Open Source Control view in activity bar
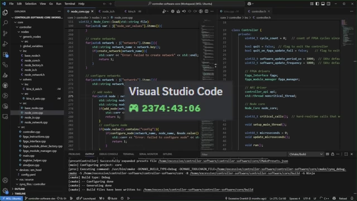 [x=5, y=33]
